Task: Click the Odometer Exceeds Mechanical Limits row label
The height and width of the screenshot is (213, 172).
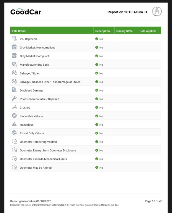Action: pyautogui.click(x=43, y=159)
